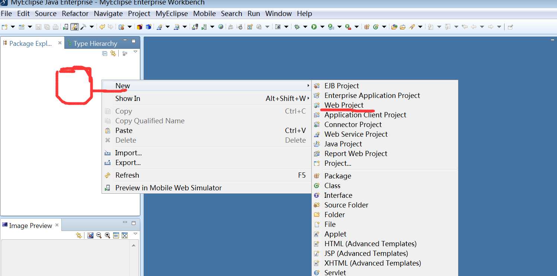Fit image to window in Image Preview

click(x=125, y=235)
